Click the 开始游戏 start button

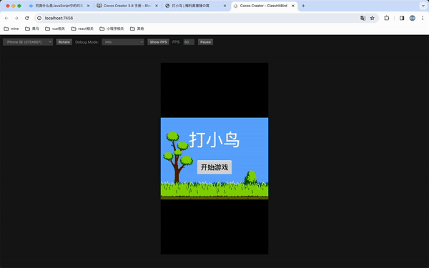tap(214, 167)
